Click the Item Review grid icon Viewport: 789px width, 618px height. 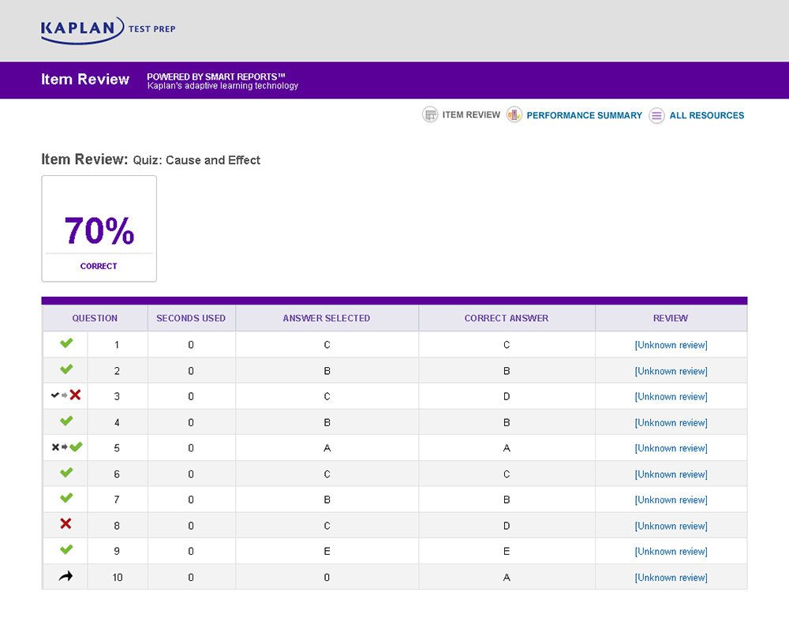pyautogui.click(x=430, y=115)
